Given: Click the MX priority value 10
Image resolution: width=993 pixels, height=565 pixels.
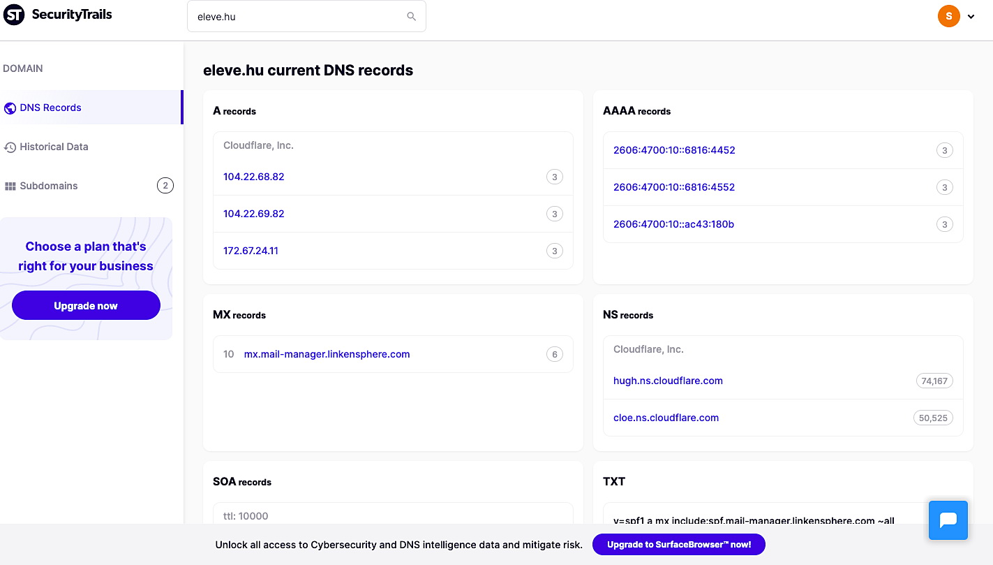Looking at the screenshot, I should (229, 354).
